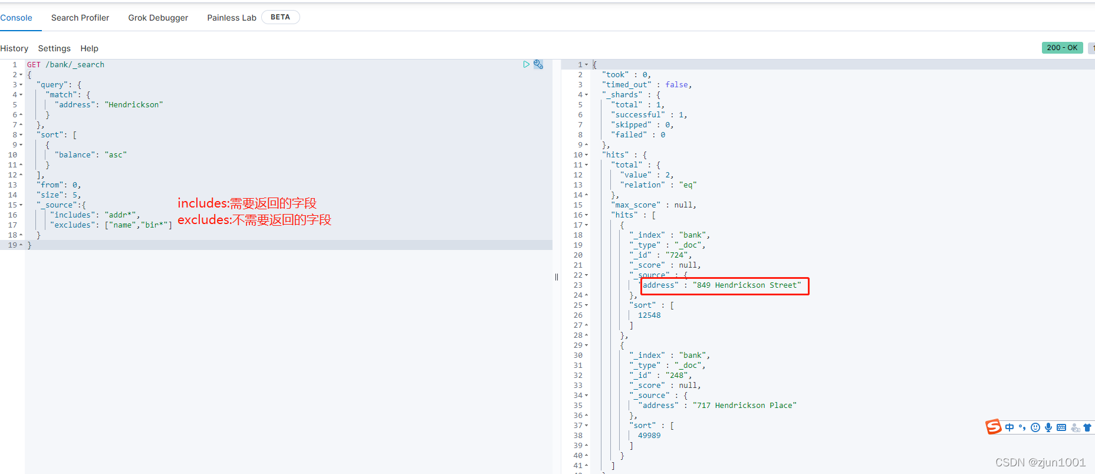Click the "size": 5 line in request
Screen dimensions: 1095x474
click(x=59, y=195)
